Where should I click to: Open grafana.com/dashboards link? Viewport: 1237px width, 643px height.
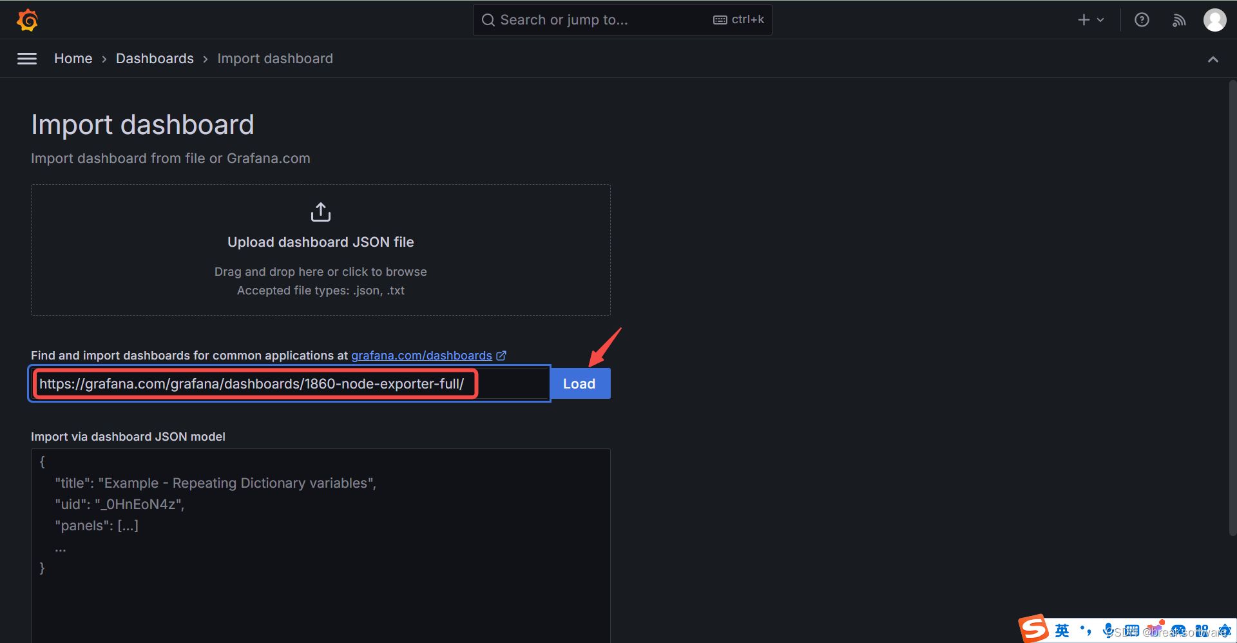pyautogui.click(x=421, y=356)
